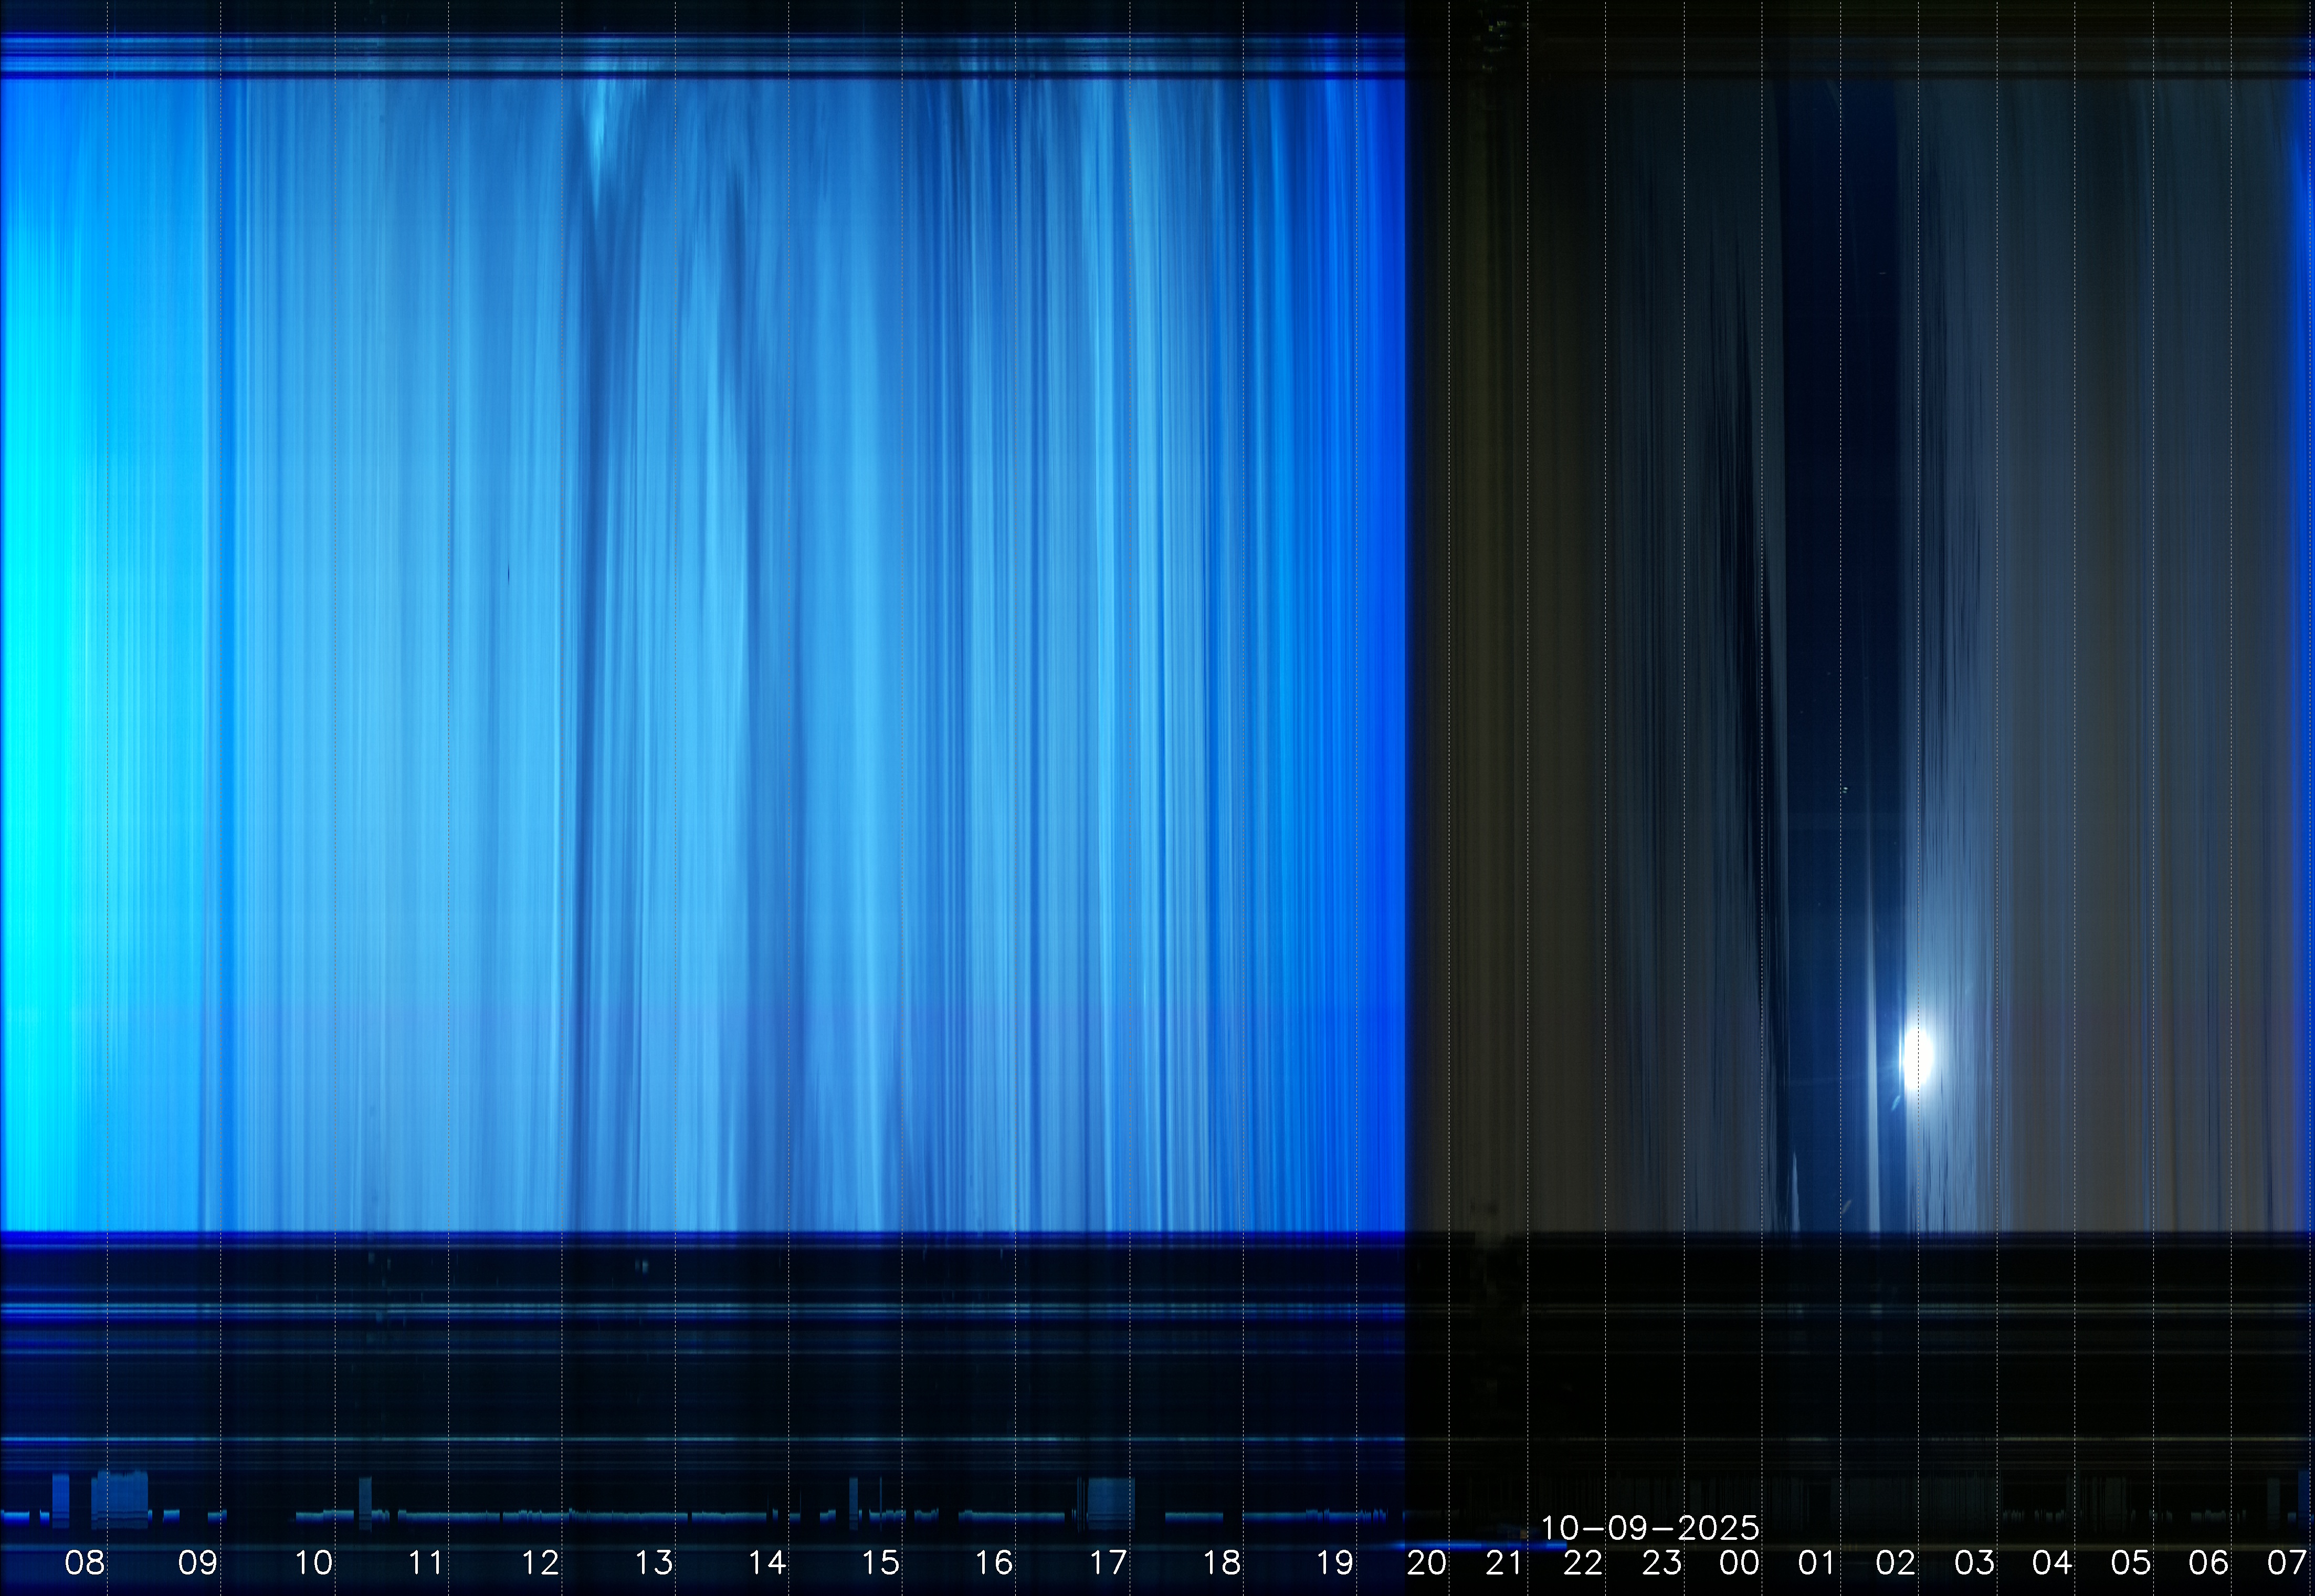Click the 00 midnight hour label

point(1739,1562)
